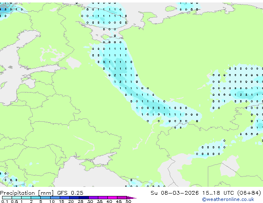This screenshot has width=263, height=203.
Task: Pick the 10 to 15 mm legend swatch
Action: click(55, 198)
